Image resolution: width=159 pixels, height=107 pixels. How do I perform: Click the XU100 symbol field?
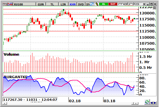pos(25,4)
